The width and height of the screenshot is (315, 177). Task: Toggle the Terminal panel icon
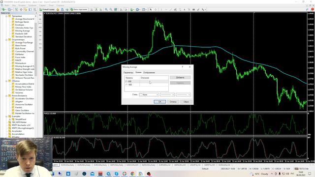(30, 9)
